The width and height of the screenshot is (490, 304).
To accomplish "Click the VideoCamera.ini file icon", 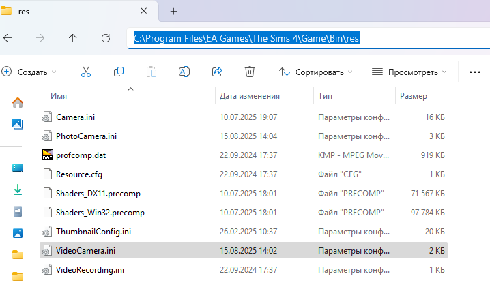I will [47, 251].
